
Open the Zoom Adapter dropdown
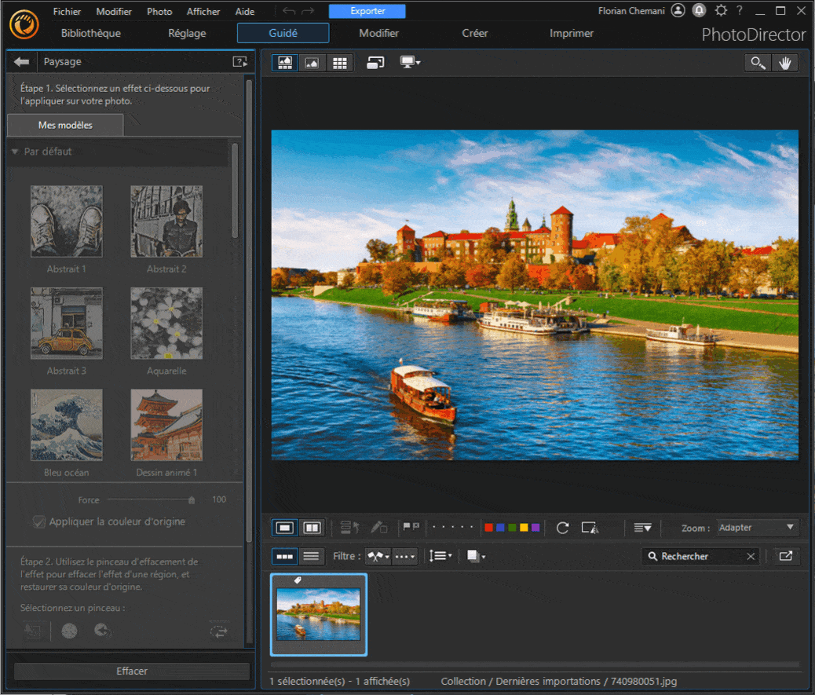(x=756, y=527)
